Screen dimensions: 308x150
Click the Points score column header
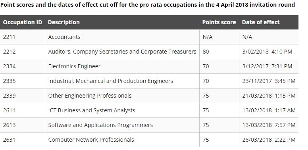(x=219, y=22)
